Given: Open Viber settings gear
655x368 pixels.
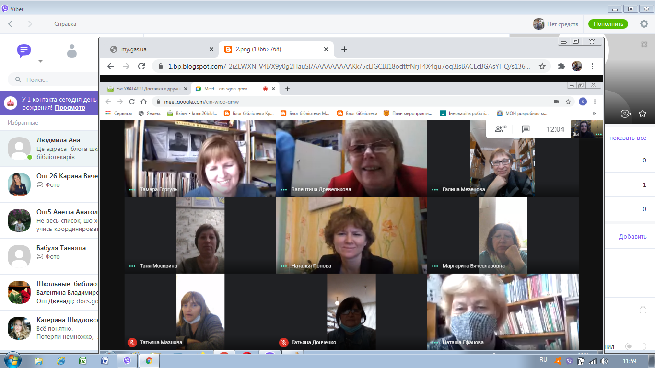Looking at the screenshot, I should click(x=644, y=23).
